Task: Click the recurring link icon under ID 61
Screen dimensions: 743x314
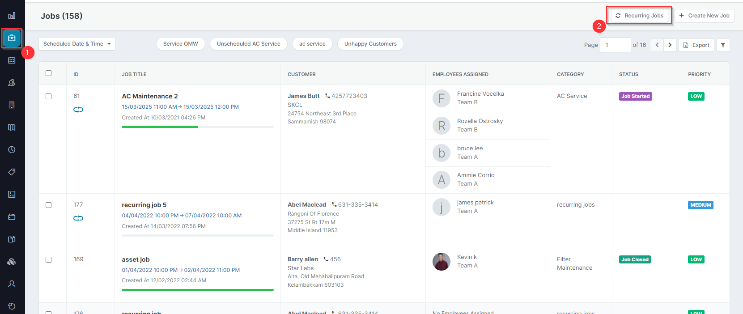Action: (78, 110)
